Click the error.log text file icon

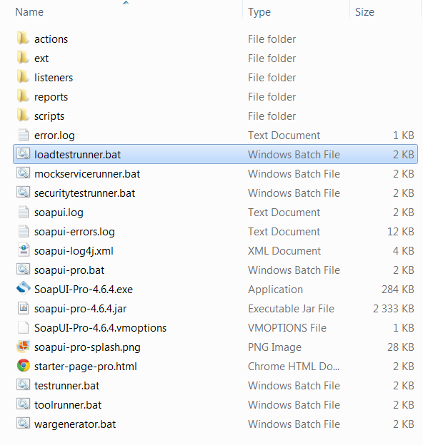pos(24,135)
